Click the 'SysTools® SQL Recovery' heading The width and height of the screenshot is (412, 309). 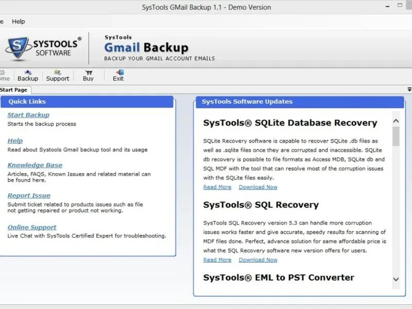pos(261,204)
